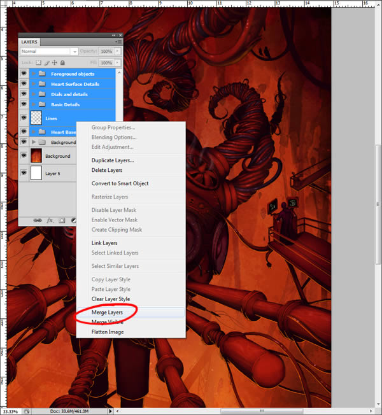This screenshot has height=415, width=382.
Task: Switch to the LAYERS panel tab
Action: click(x=29, y=42)
